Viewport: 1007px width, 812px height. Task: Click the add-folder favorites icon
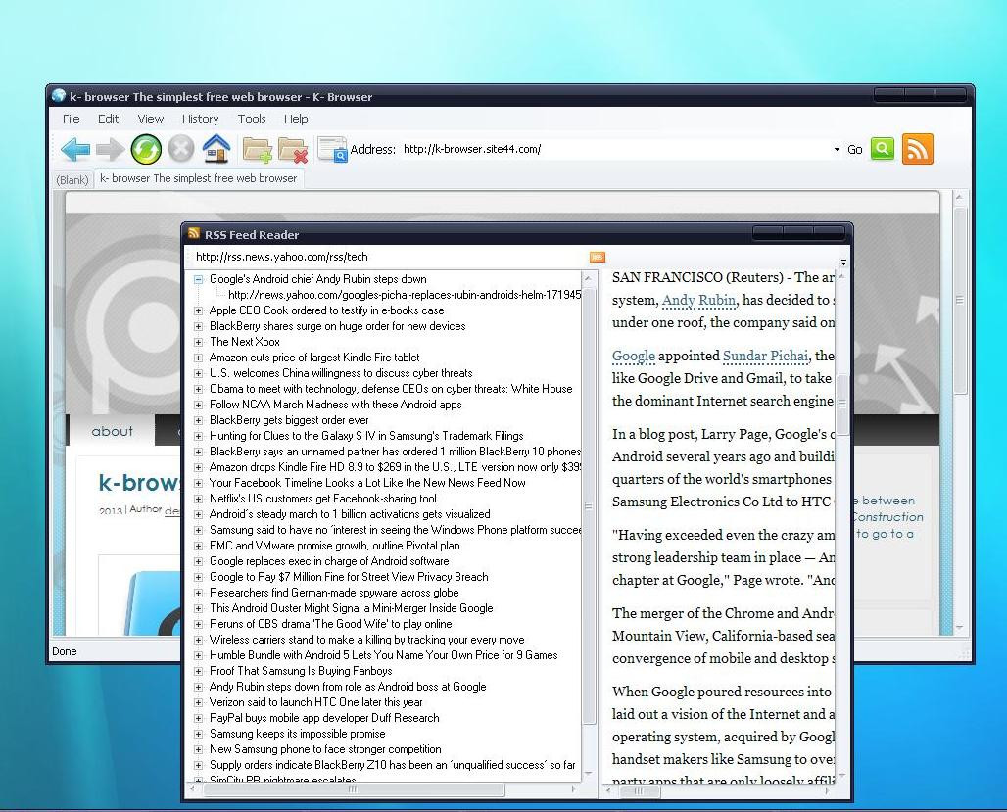coord(257,149)
